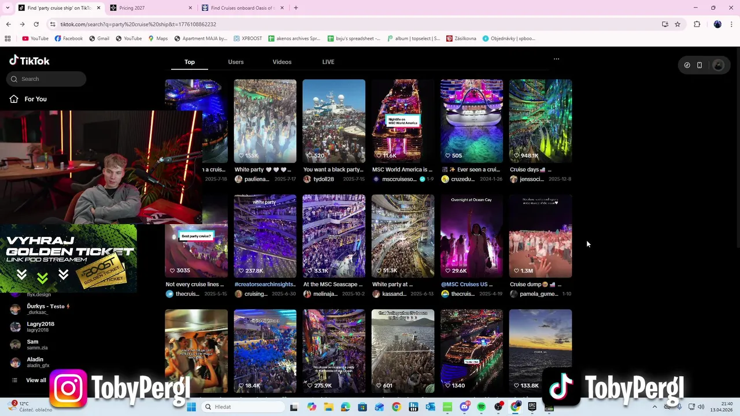Open pamela_gume profile name
Viewport: 740px width, 416px height.
(x=539, y=294)
